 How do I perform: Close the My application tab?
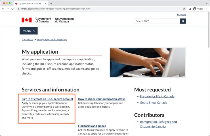[x=46, y=4]
